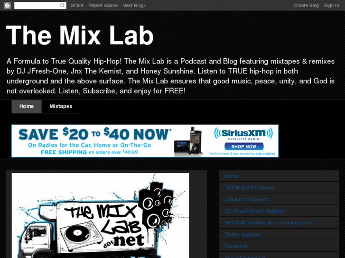The image size is (345, 258).
Task: Open THEMIXLAB Podcast sidebar link
Action: pos(249,187)
